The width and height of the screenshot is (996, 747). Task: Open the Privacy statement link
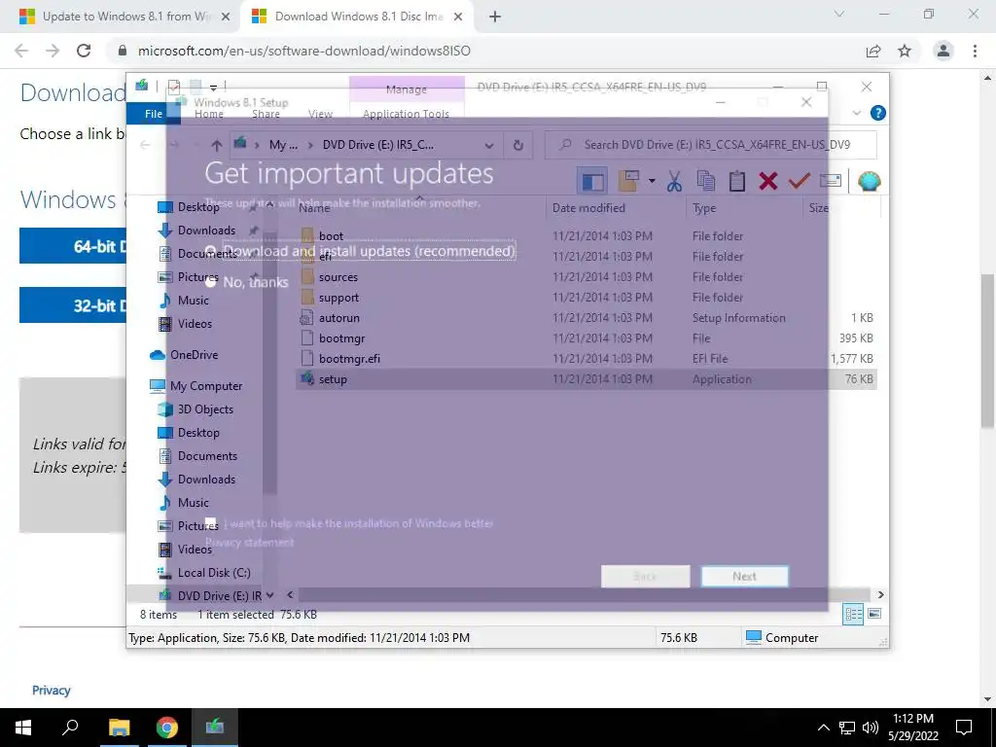pos(250,543)
